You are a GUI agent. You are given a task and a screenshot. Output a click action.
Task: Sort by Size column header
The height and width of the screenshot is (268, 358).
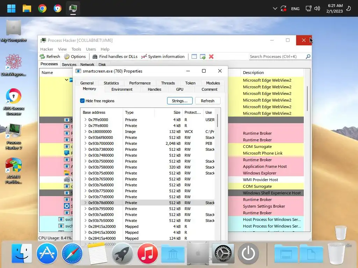[x=168, y=112]
